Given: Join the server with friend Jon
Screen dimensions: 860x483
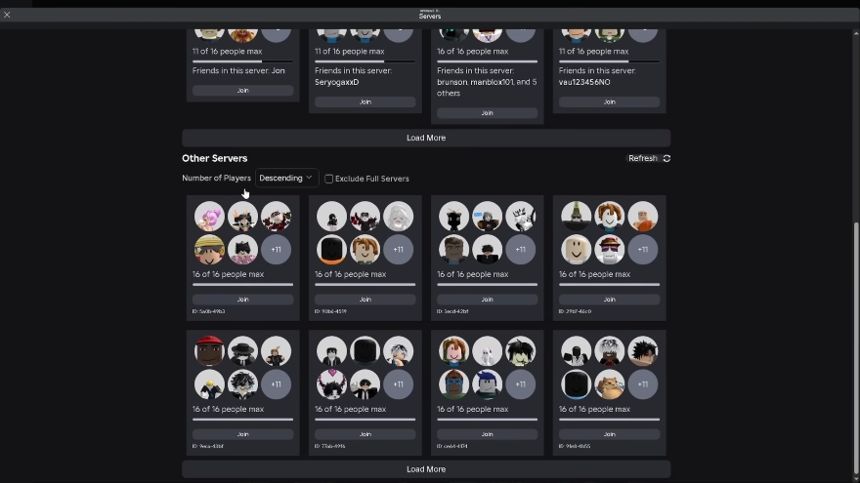Looking at the screenshot, I should click(x=242, y=91).
